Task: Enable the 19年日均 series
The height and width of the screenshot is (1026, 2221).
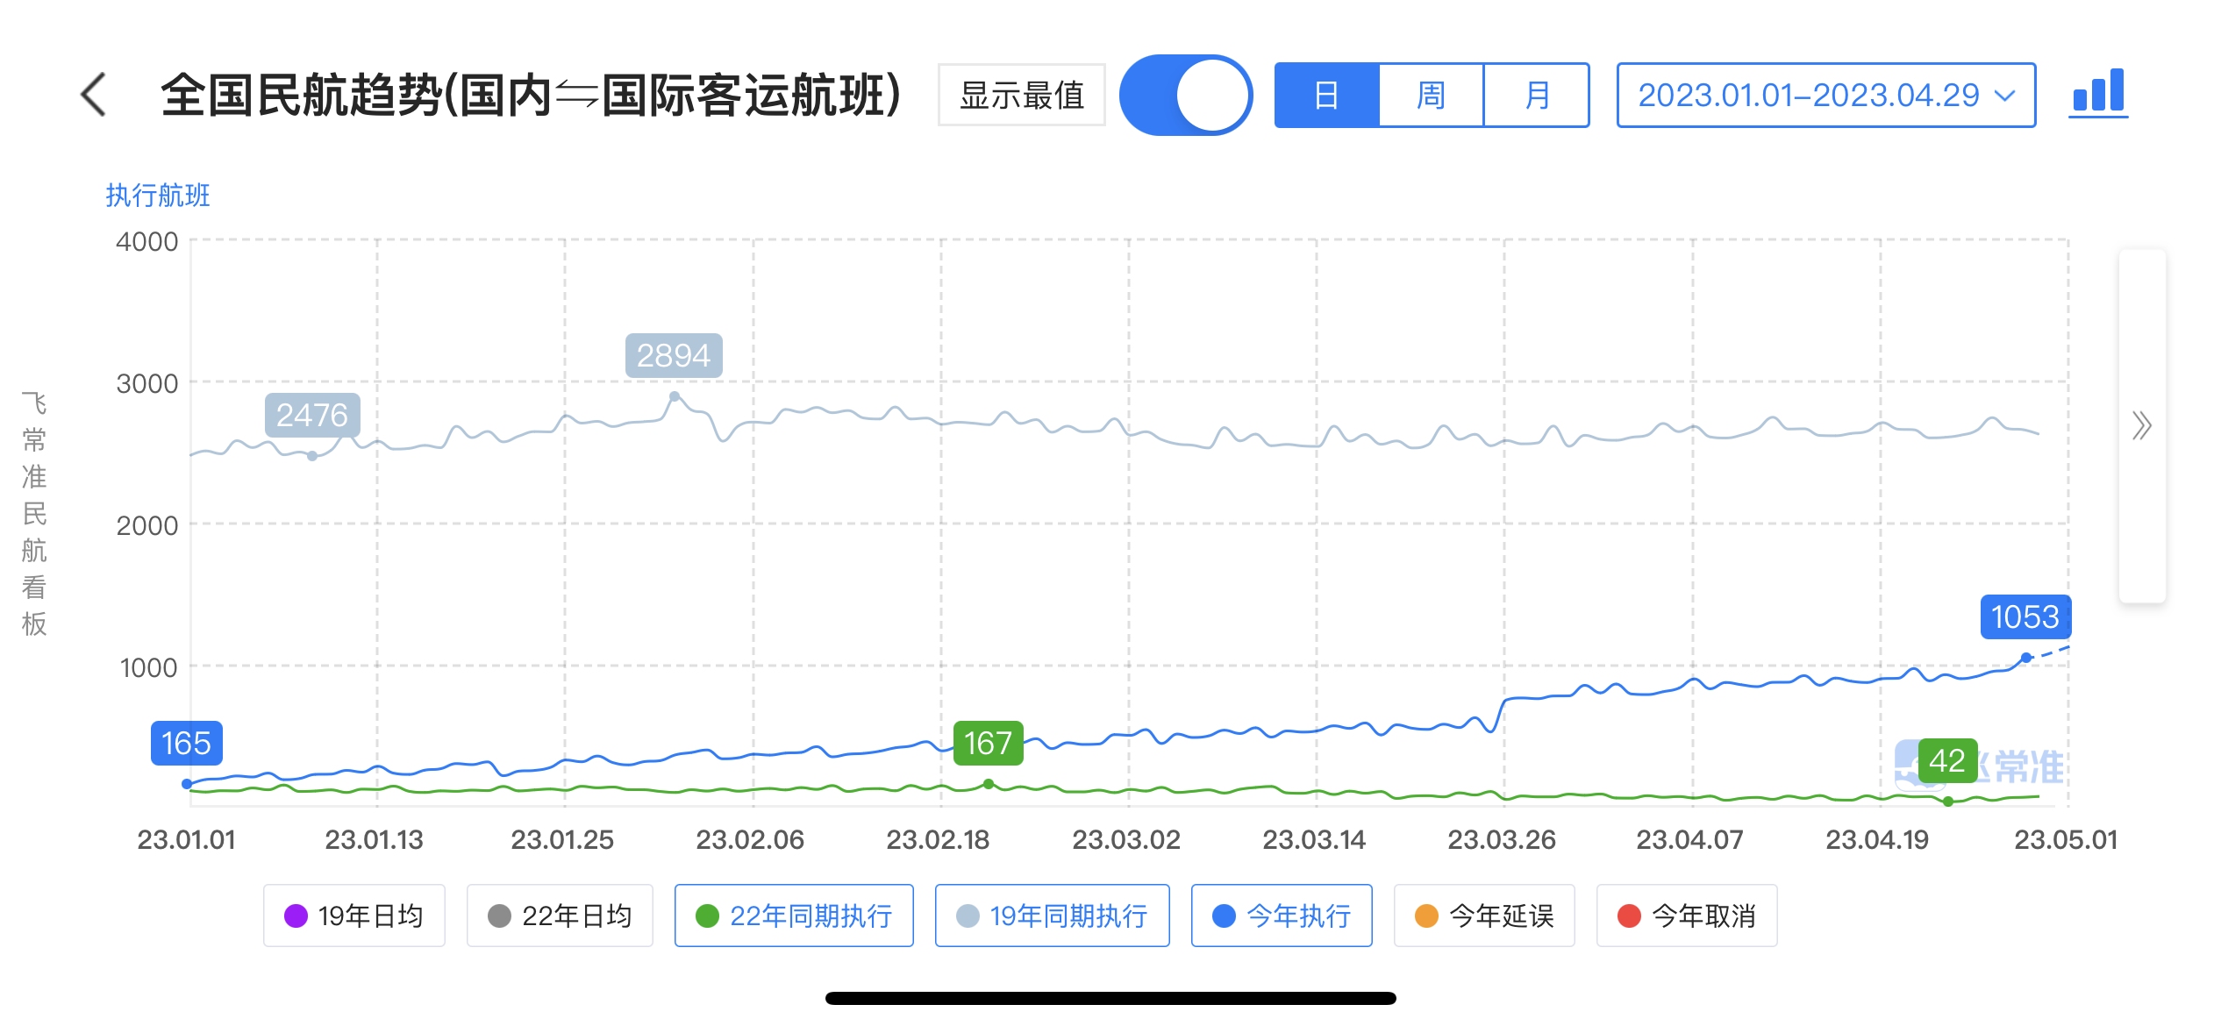Action: tap(354, 916)
